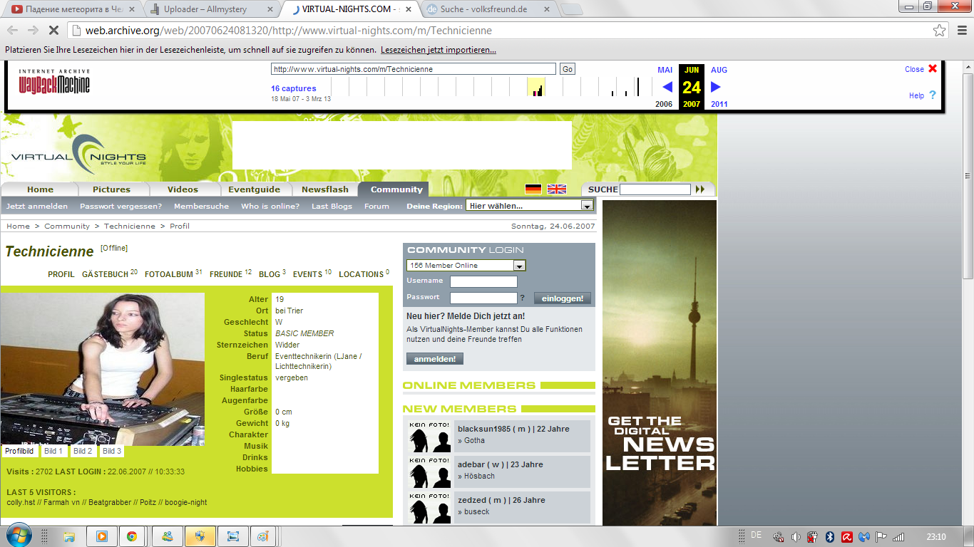Switch language with the German flag

(x=533, y=189)
